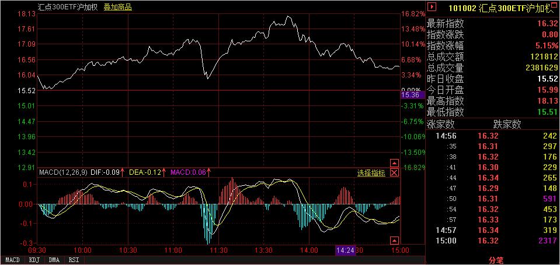Screen dimensions: 560x265
Task: Click up-arrow button above MACD panel
Action: 394,163
